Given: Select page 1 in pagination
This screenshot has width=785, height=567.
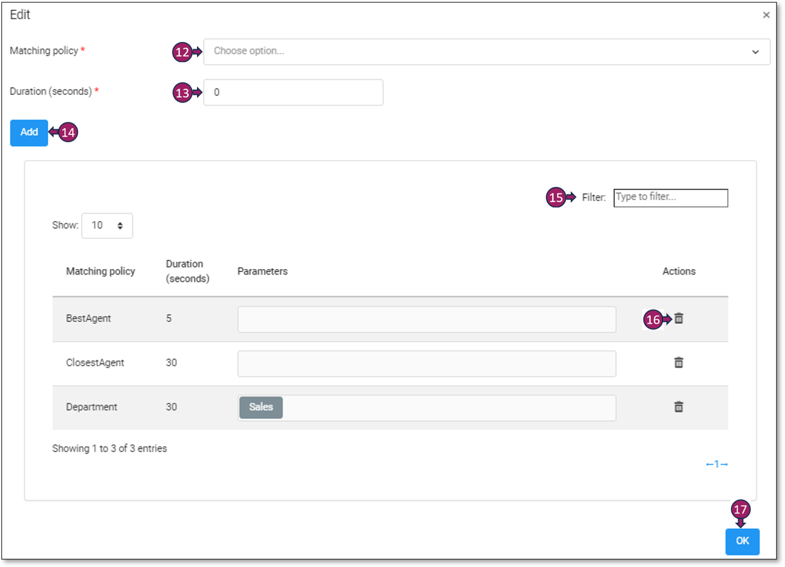Looking at the screenshot, I should point(717,464).
